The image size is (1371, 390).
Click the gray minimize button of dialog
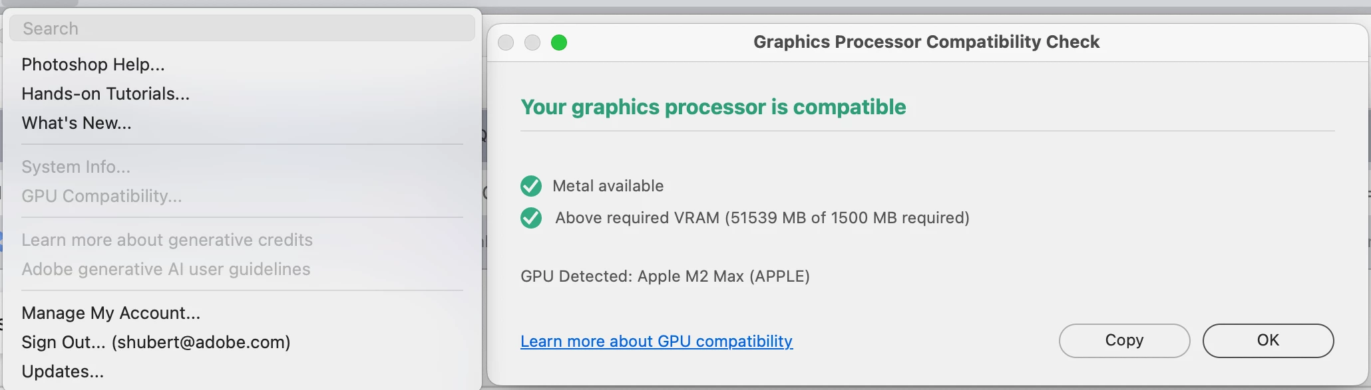532,43
